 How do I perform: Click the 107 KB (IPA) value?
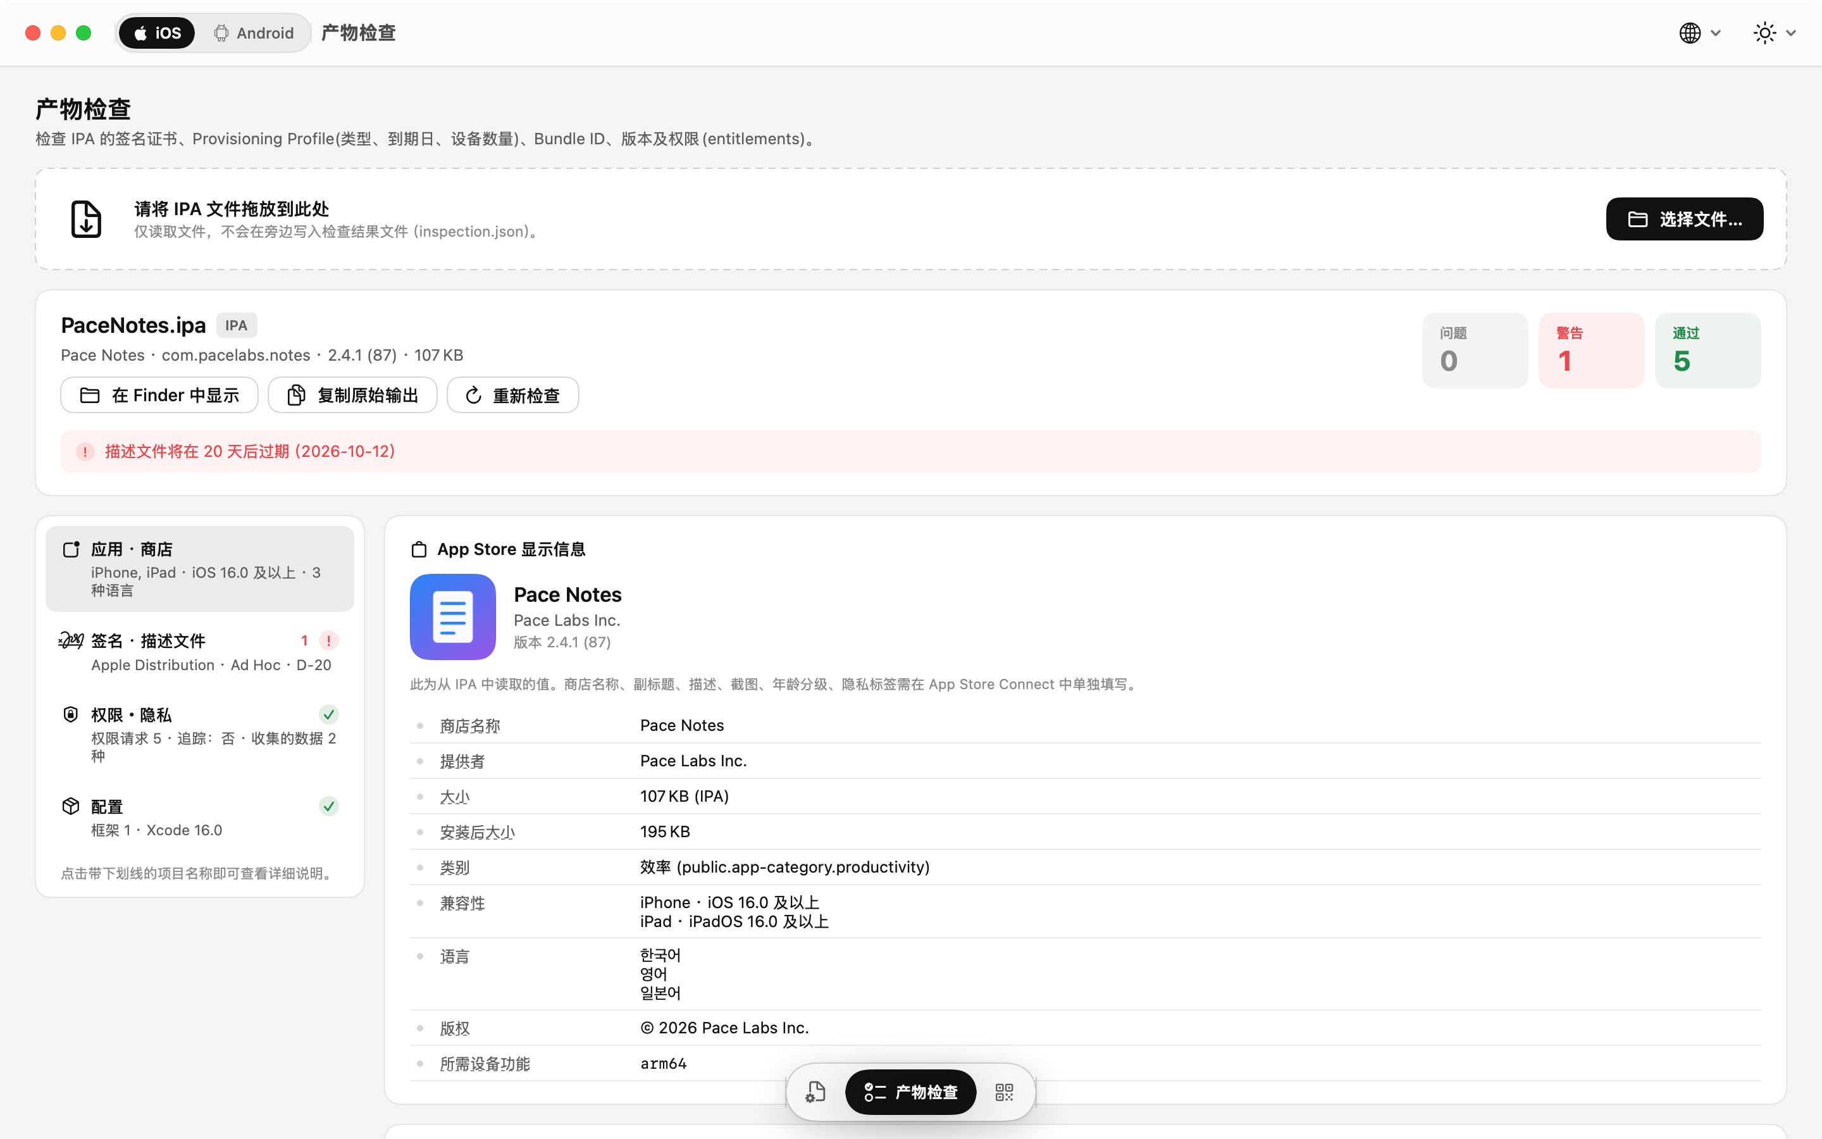pos(685,796)
